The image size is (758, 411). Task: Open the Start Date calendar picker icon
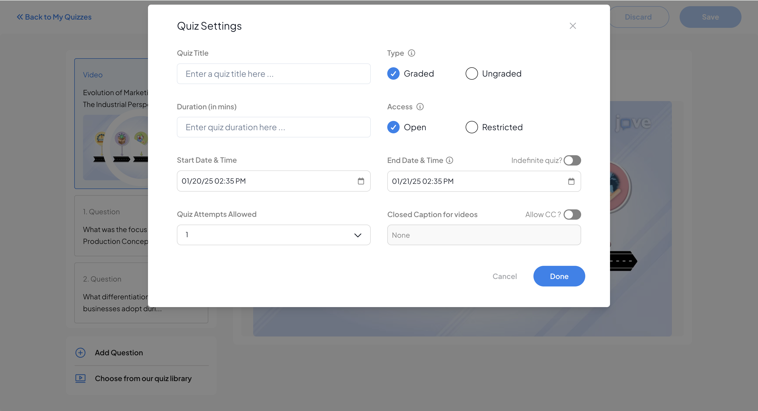[x=361, y=181]
